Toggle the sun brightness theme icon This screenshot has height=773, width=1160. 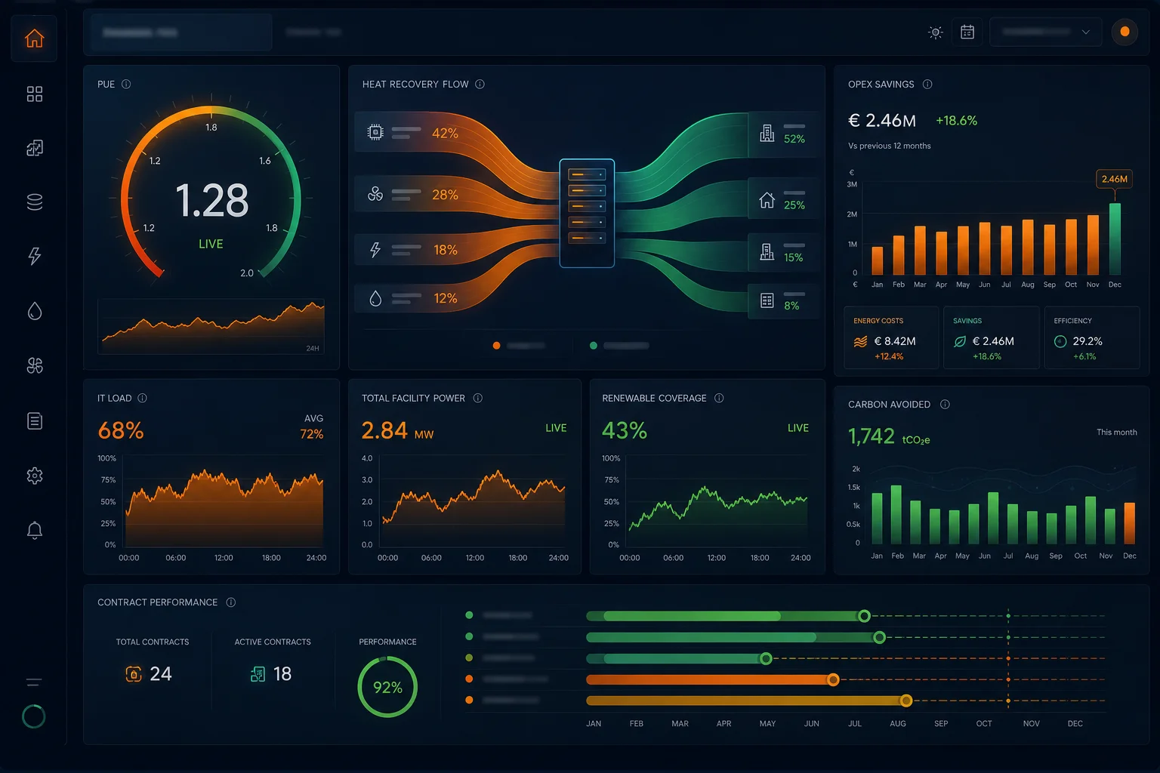pyautogui.click(x=936, y=32)
